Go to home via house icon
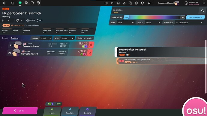 (x=13, y=3)
